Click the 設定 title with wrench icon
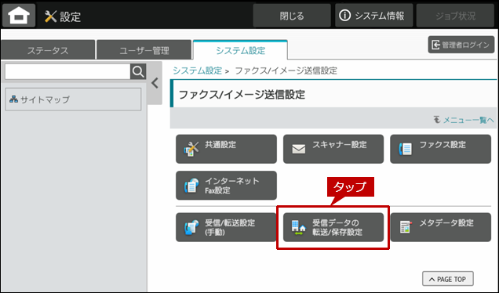This screenshot has height=293, width=499. [63, 16]
